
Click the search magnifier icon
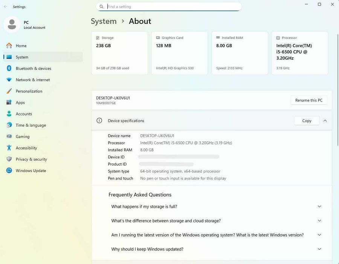click(101, 7)
